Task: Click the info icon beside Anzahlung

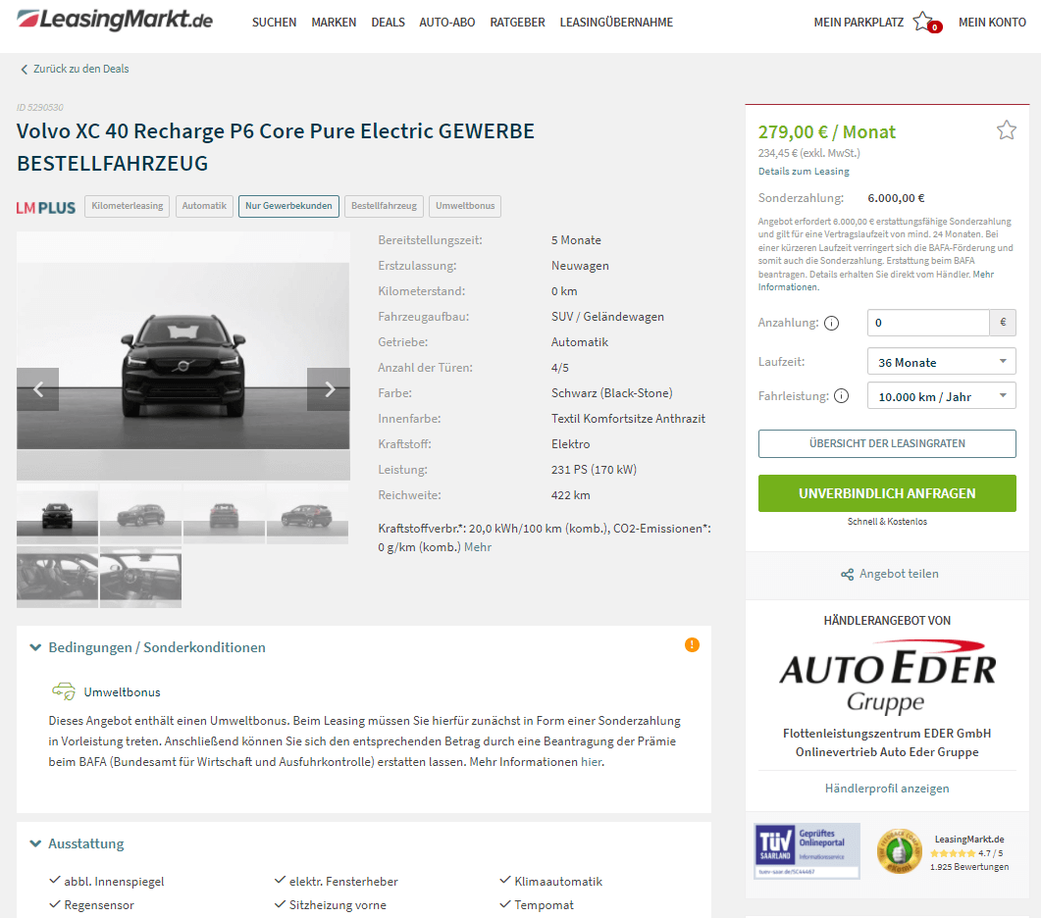Action: coord(831,324)
